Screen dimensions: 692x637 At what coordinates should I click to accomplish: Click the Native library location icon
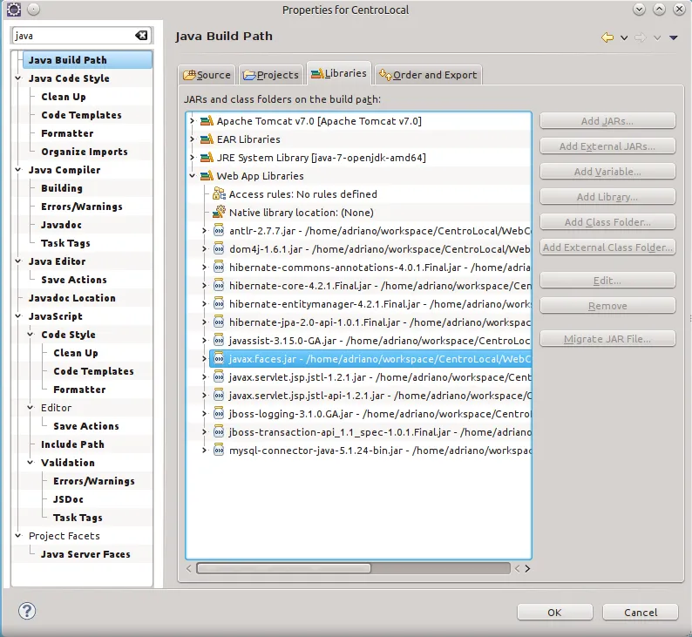tap(220, 213)
